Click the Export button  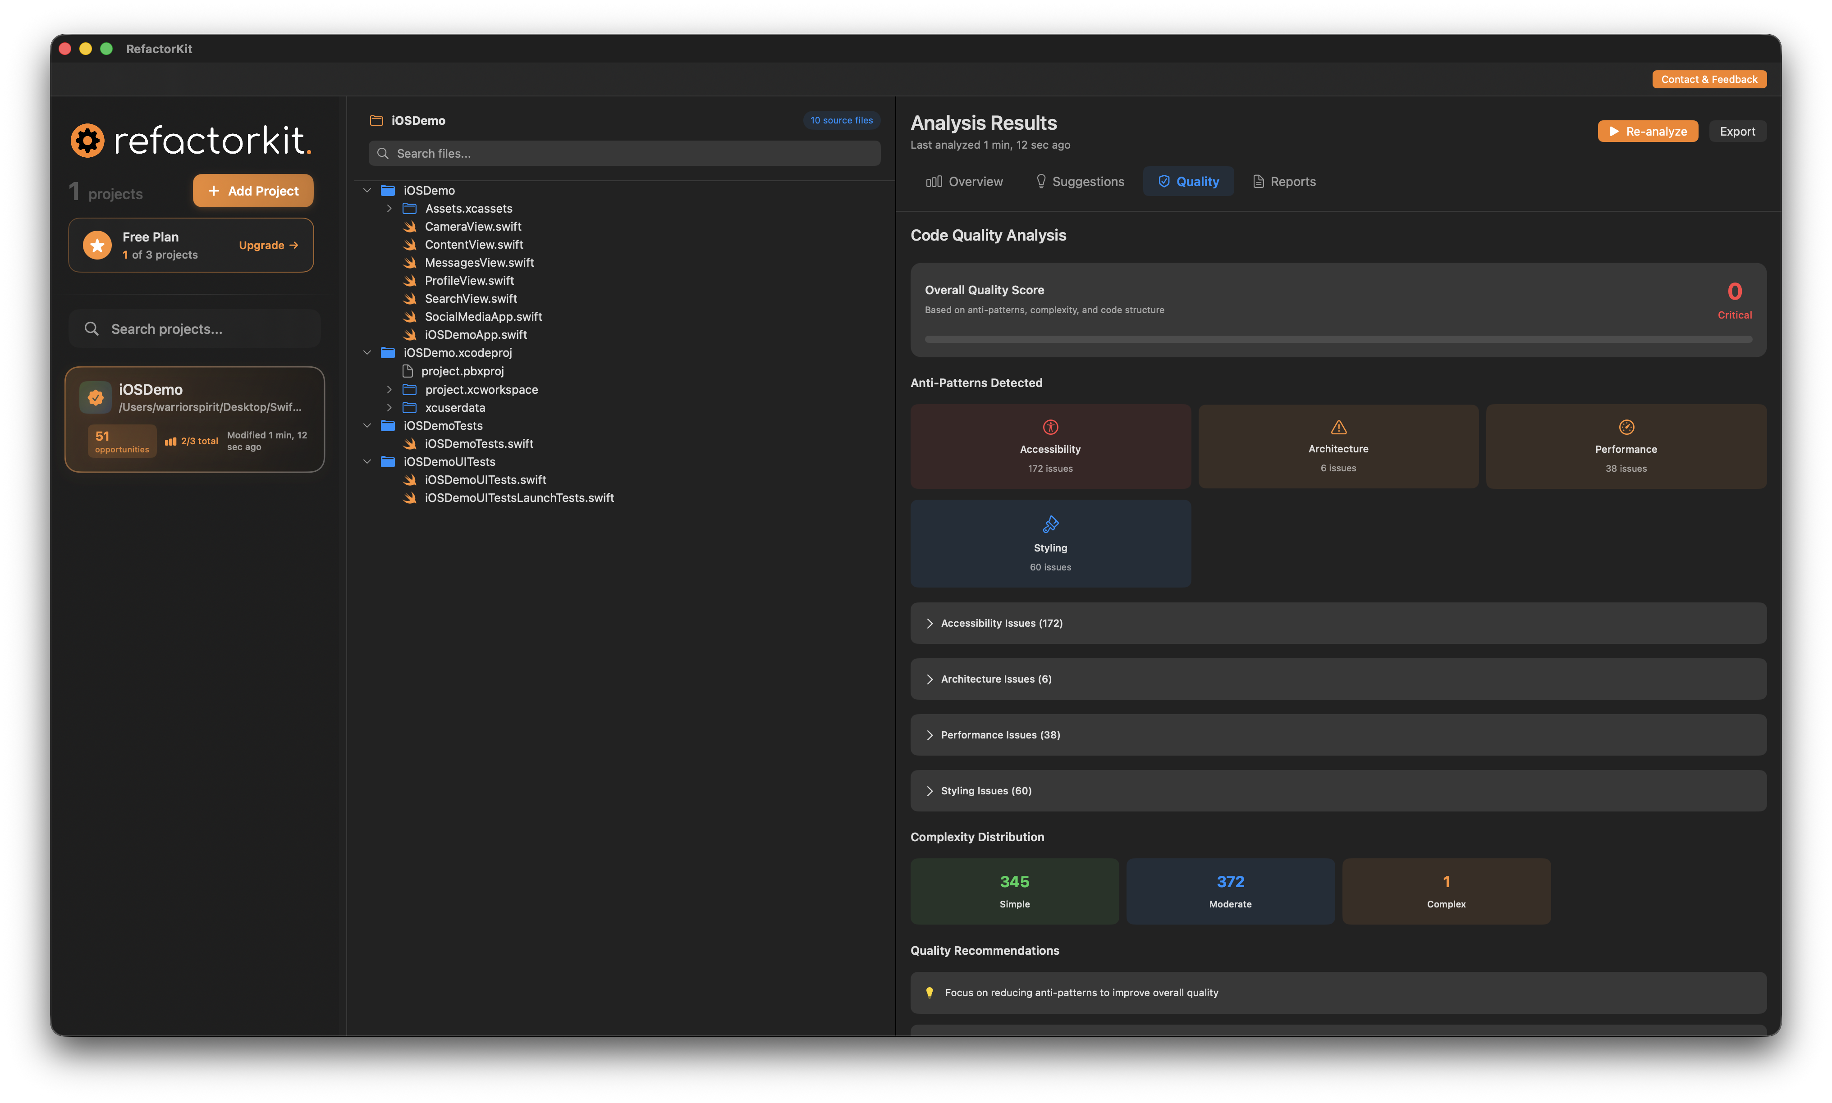(x=1737, y=132)
